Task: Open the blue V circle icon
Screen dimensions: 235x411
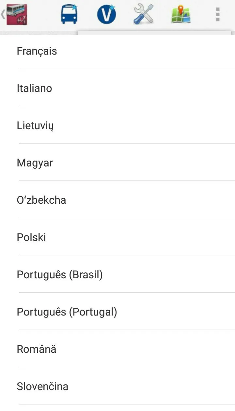Action: [106, 14]
